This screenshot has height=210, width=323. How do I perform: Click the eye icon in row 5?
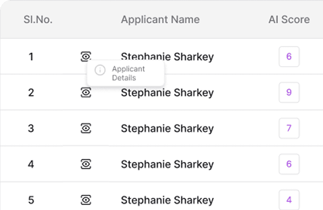pos(85,200)
